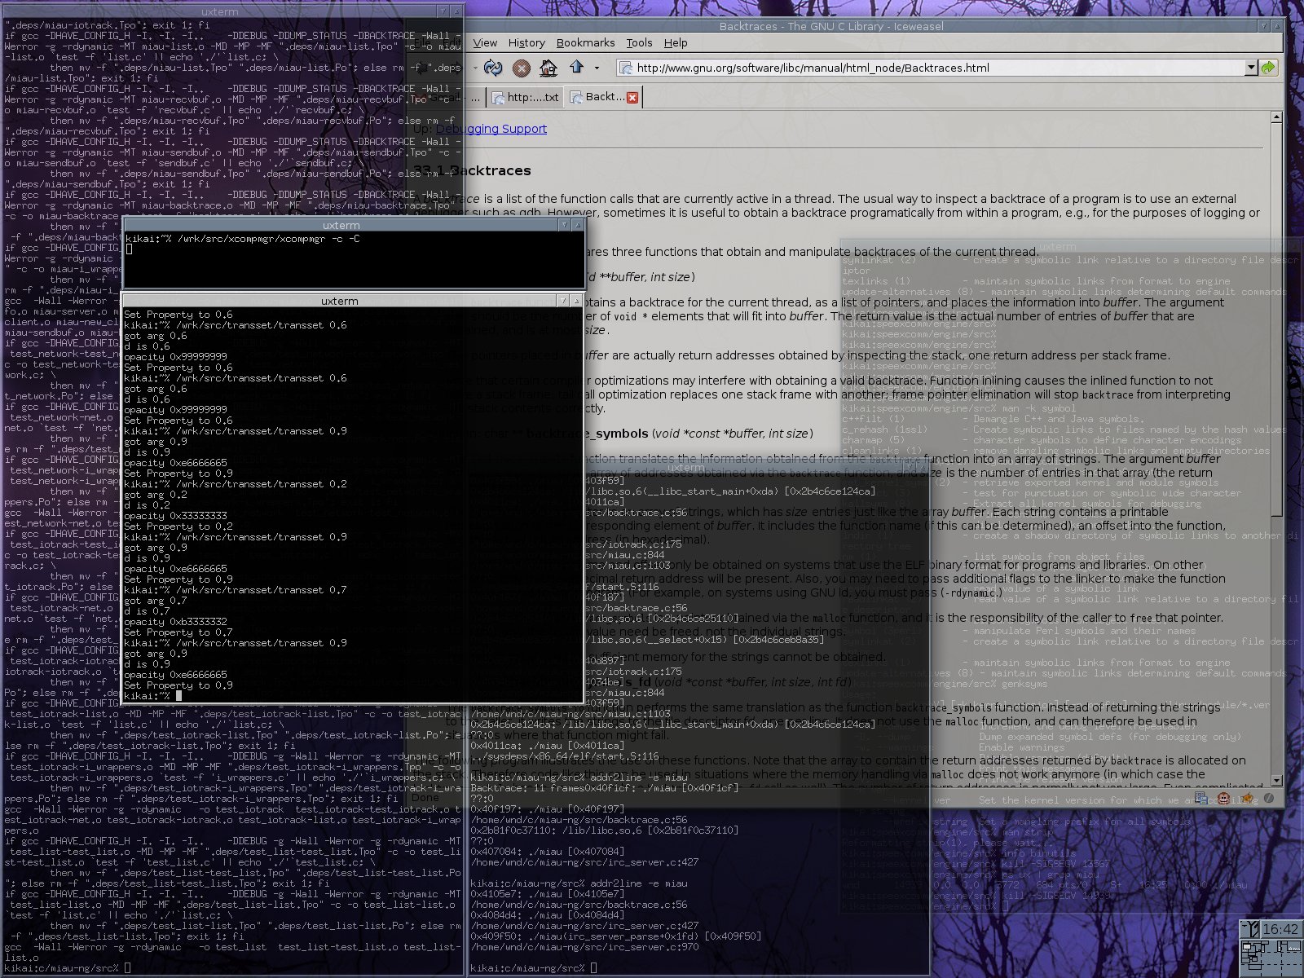This screenshot has width=1304, height=978.
Task: Open the Bookmarks menu
Action: click(585, 42)
